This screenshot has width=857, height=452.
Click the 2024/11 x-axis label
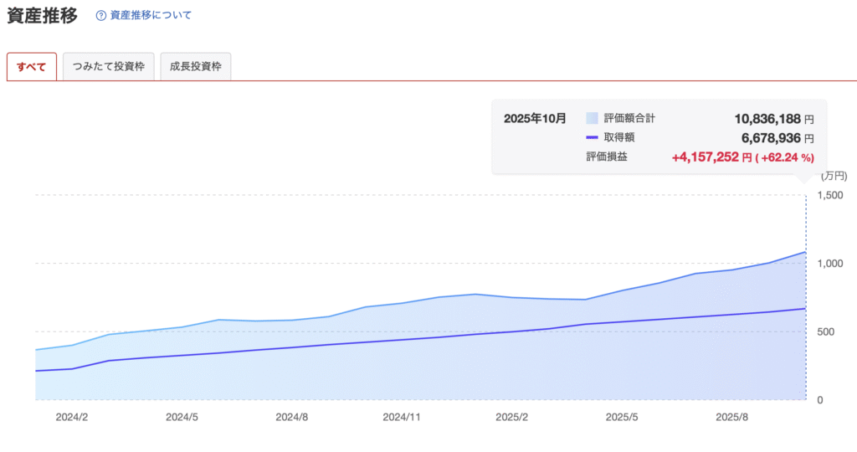402,416
